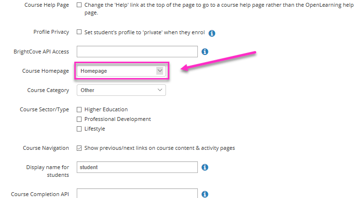Screen dimensions: 359x198
Task: Click the Homepage dropdown arrow button
Action: [x=160, y=71]
